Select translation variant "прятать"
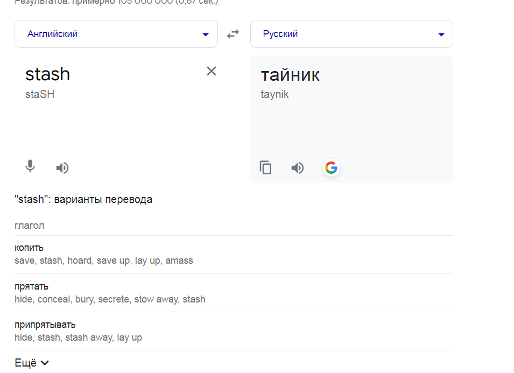The width and height of the screenshot is (514, 373). [x=31, y=286]
